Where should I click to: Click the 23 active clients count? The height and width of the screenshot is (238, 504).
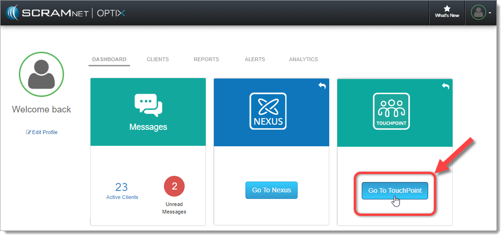click(122, 187)
